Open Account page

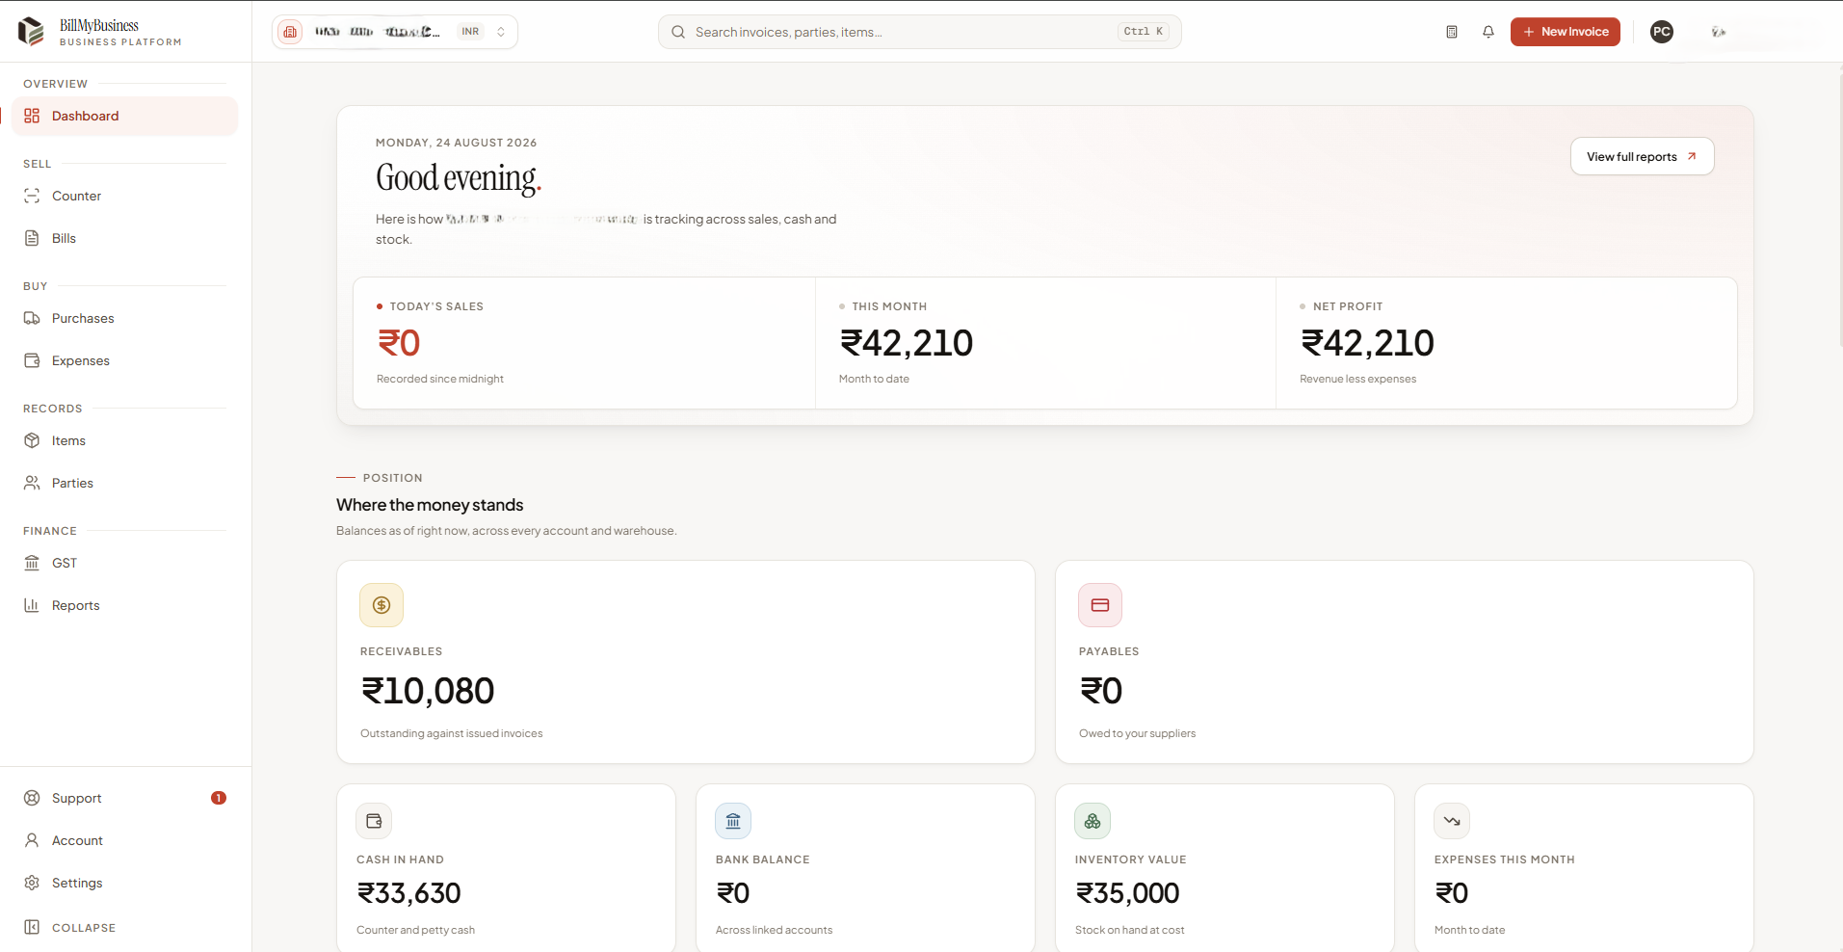click(125, 840)
